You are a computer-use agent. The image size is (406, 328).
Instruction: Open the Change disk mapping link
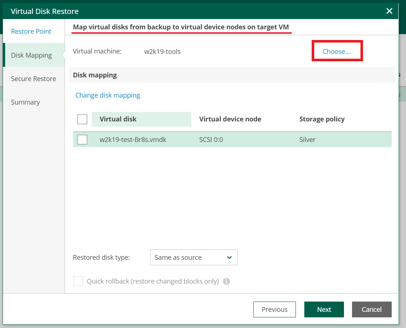[x=108, y=95]
